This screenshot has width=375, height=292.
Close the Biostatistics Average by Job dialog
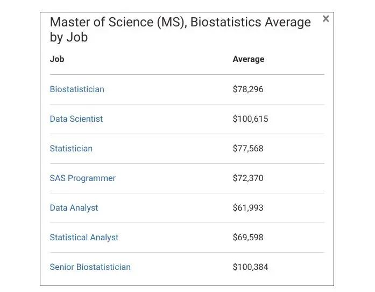click(x=326, y=19)
